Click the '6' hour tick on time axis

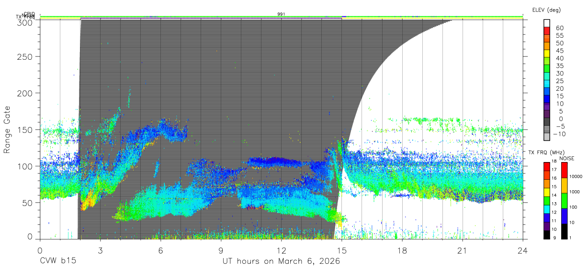click(161, 250)
